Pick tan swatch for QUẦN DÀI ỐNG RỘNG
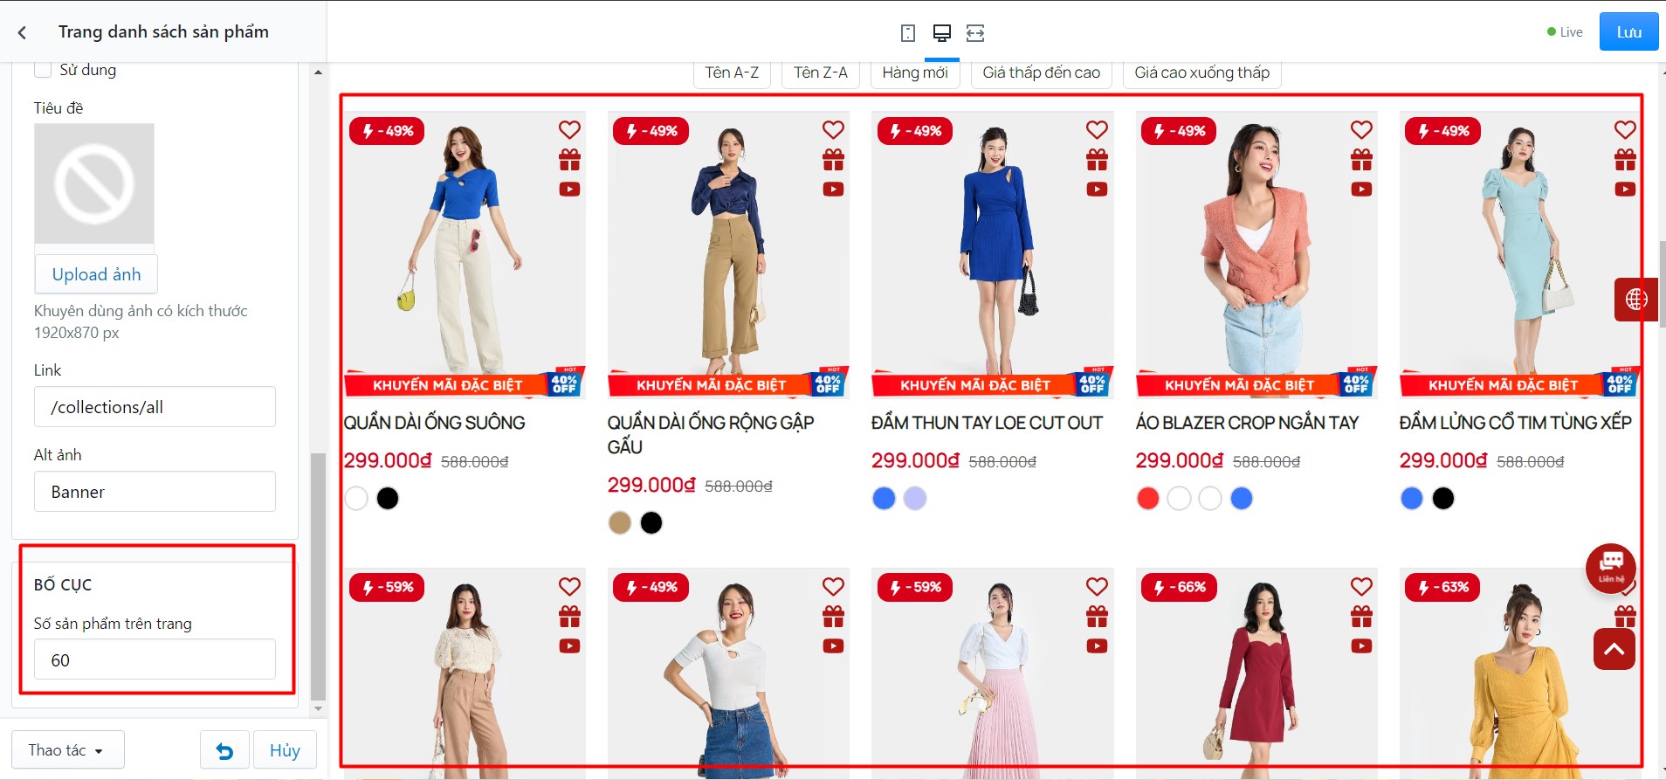 (x=620, y=522)
